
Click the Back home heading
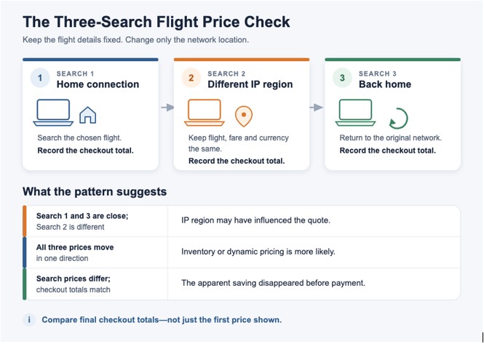tap(385, 84)
